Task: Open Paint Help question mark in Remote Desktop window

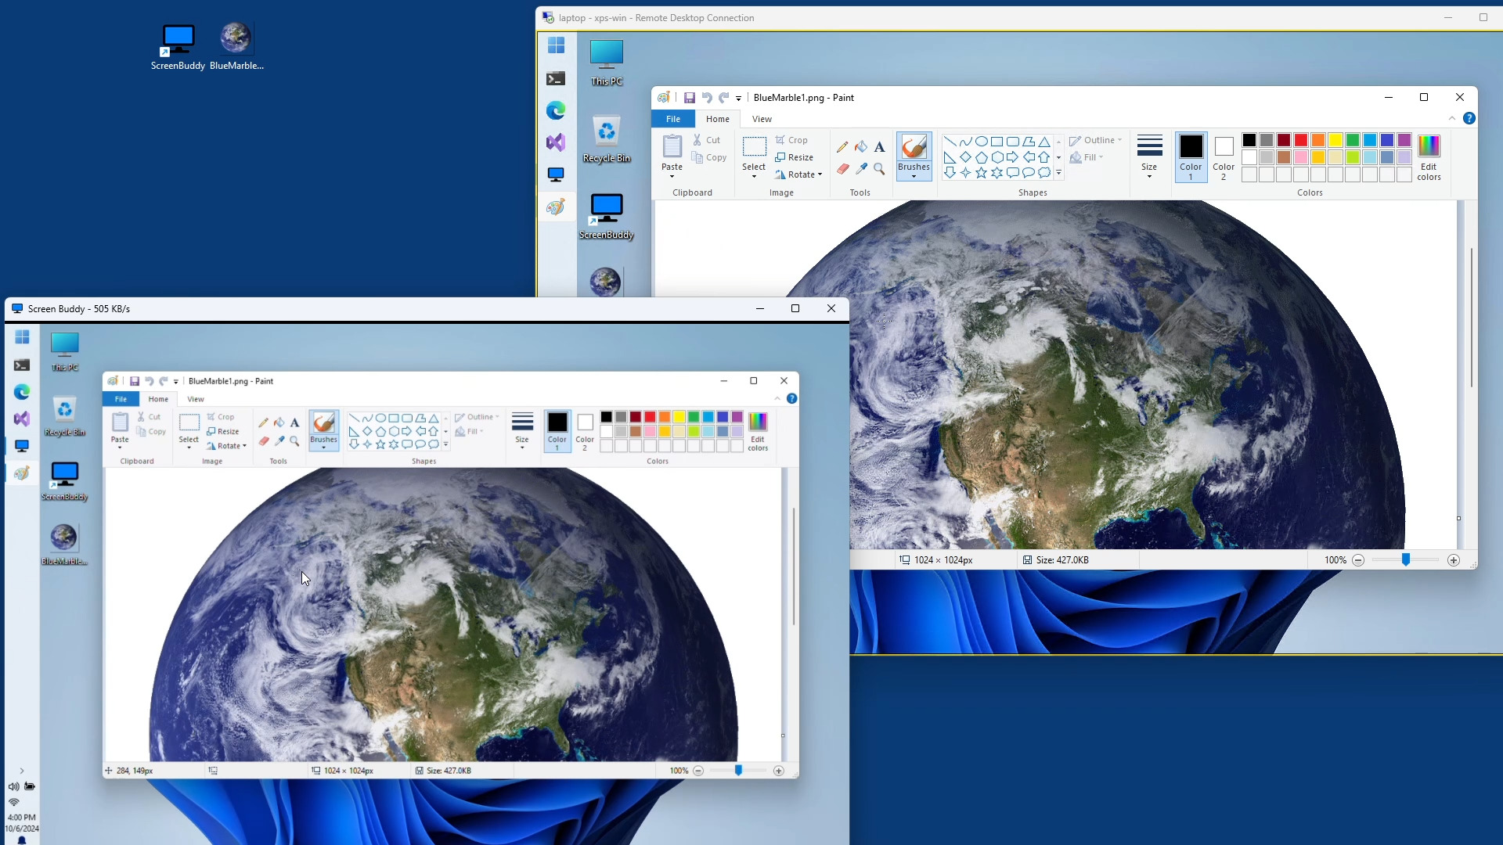Action: tap(1469, 119)
